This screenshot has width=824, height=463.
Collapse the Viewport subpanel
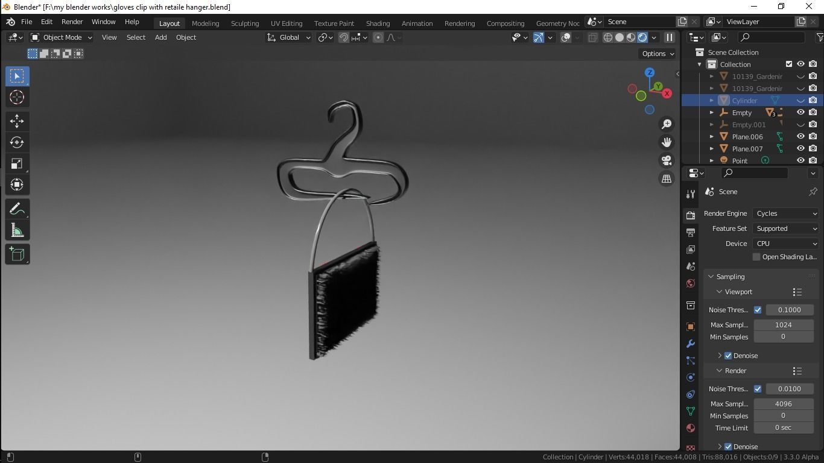point(720,292)
